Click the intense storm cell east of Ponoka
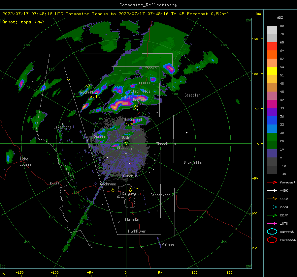Screen dimensions: 297x277 click(170, 68)
